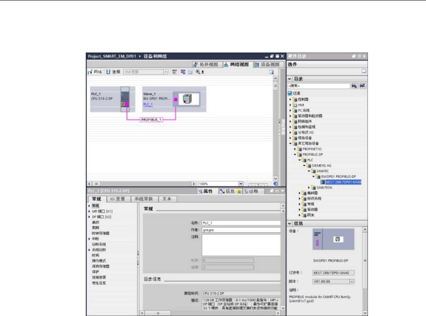Select 诊断系统 in properties tree

tap(99, 244)
